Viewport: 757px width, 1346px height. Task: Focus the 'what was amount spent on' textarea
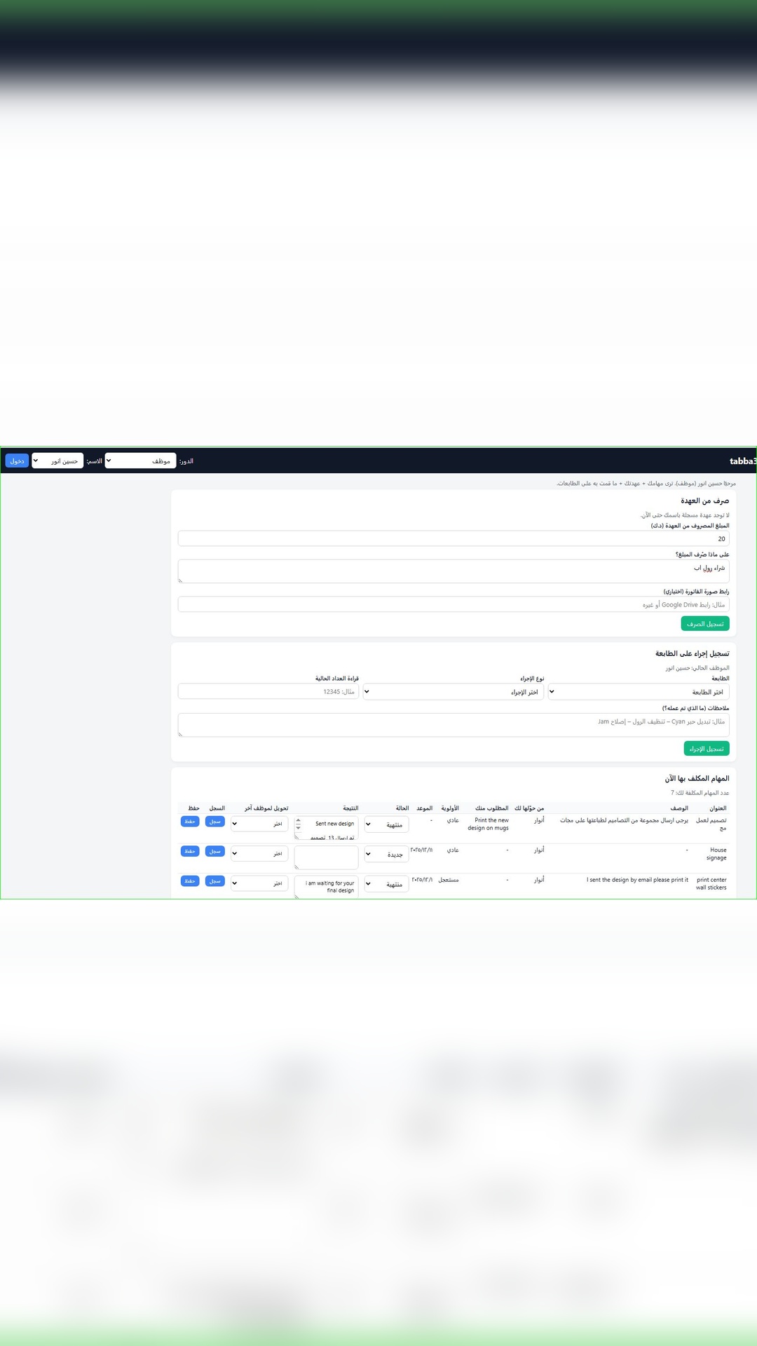(x=453, y=571)
